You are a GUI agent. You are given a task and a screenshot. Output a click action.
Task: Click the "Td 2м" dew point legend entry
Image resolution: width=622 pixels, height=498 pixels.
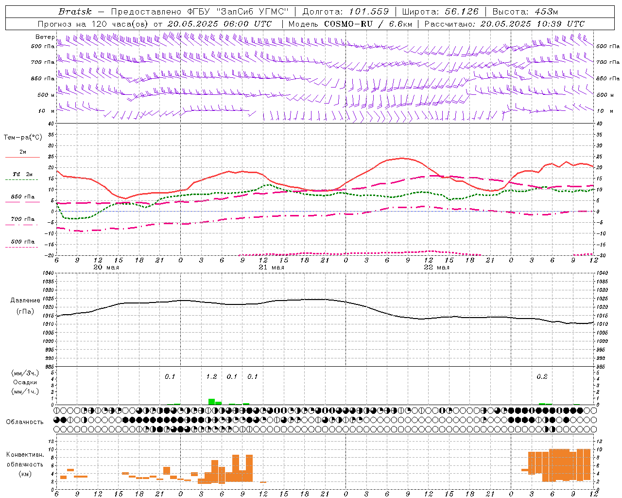point(22,174)
